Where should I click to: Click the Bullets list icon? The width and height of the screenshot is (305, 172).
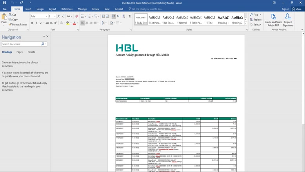83,16
